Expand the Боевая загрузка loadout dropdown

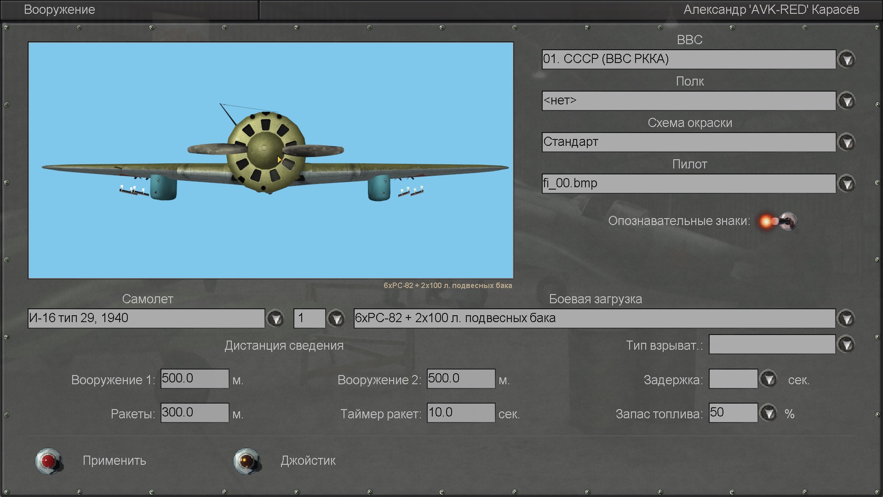[846, 318]
